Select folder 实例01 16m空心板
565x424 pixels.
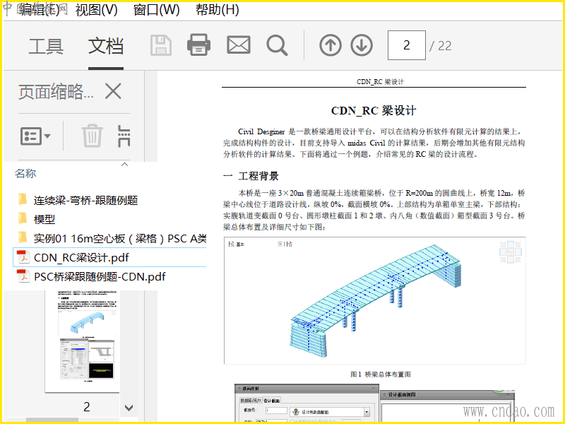120,238
